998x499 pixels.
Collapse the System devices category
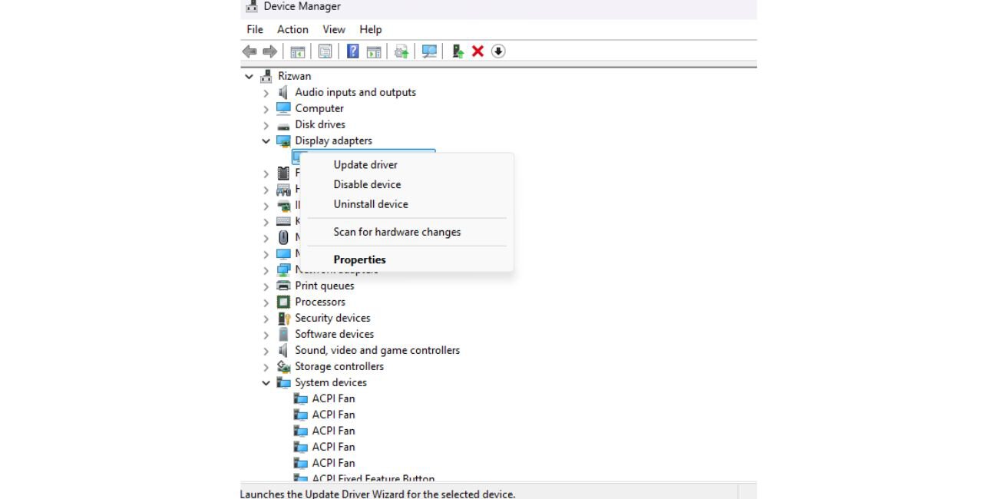pyautogui.click(x=266, y=383)
